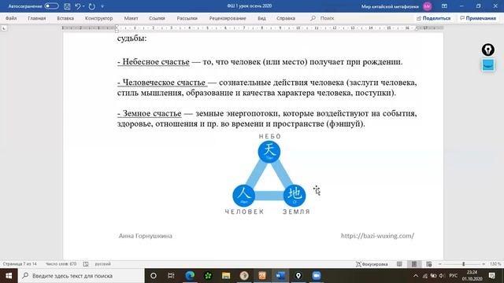Click the Word icon on taskbar
Viewport: 504px width, 283px height.
coord(280,276)
